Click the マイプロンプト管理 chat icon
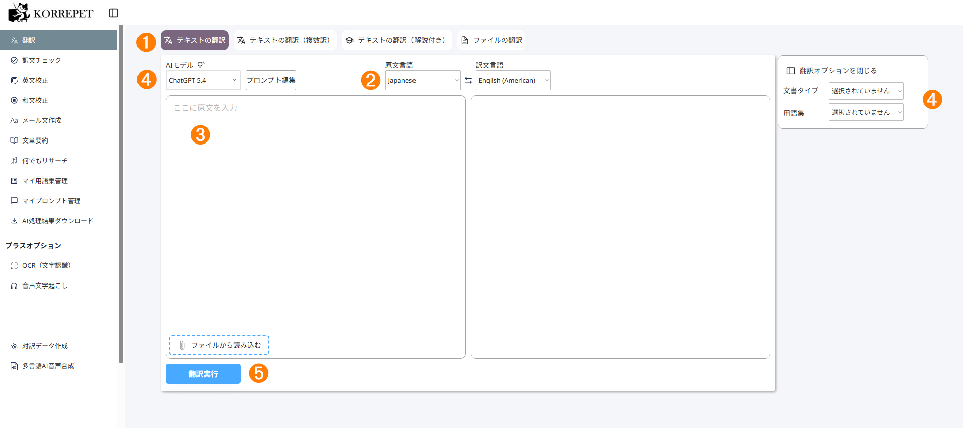This screenshot has height=428, width=964. (x=14, y=201)
